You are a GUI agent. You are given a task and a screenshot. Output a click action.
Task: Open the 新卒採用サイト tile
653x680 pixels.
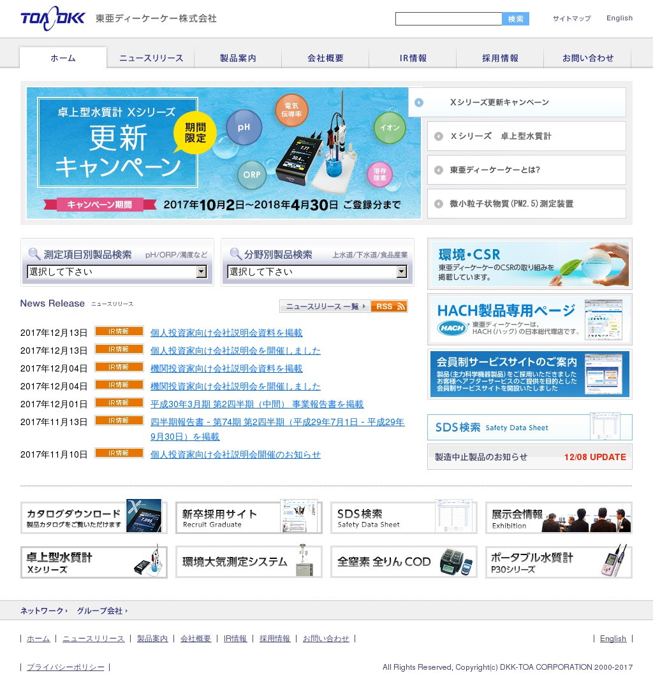tap(249, 517)
